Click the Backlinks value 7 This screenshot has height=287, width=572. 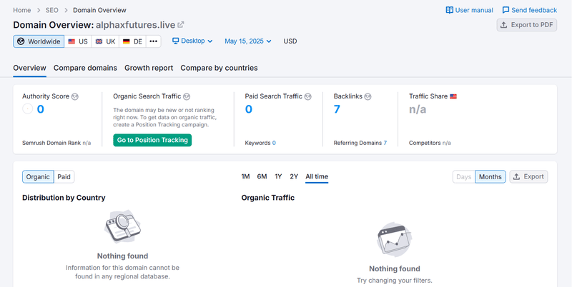pos(337,109)
